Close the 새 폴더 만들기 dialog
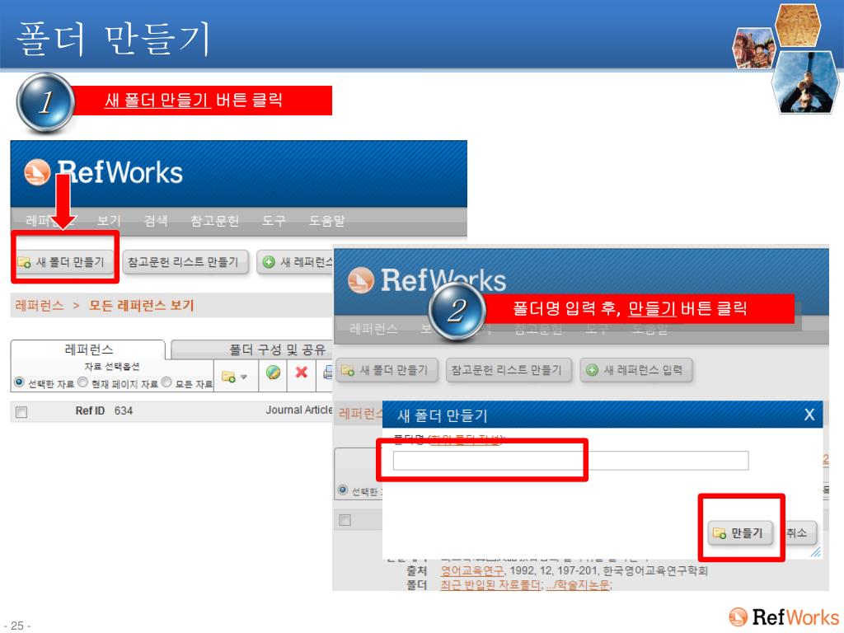The image size is (844, 633). pos(809,415)
